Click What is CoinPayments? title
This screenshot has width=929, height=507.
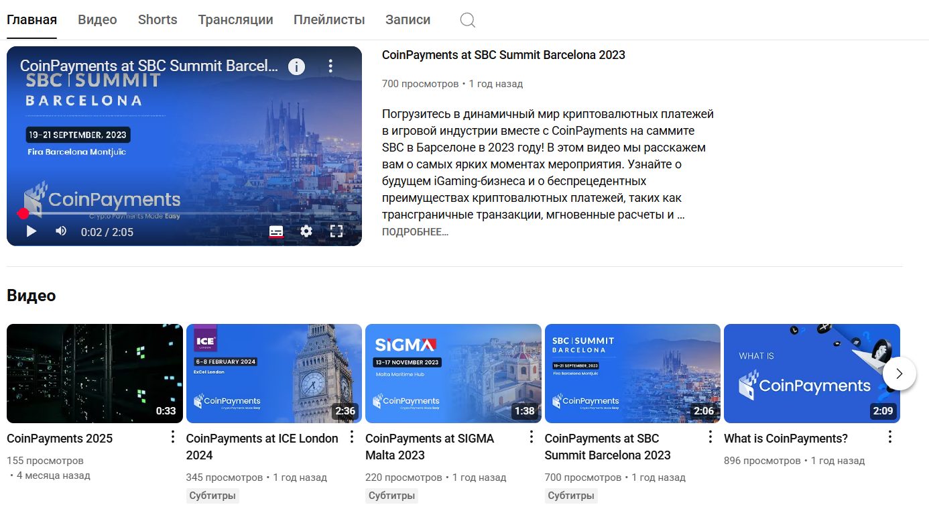click(786, 439)
